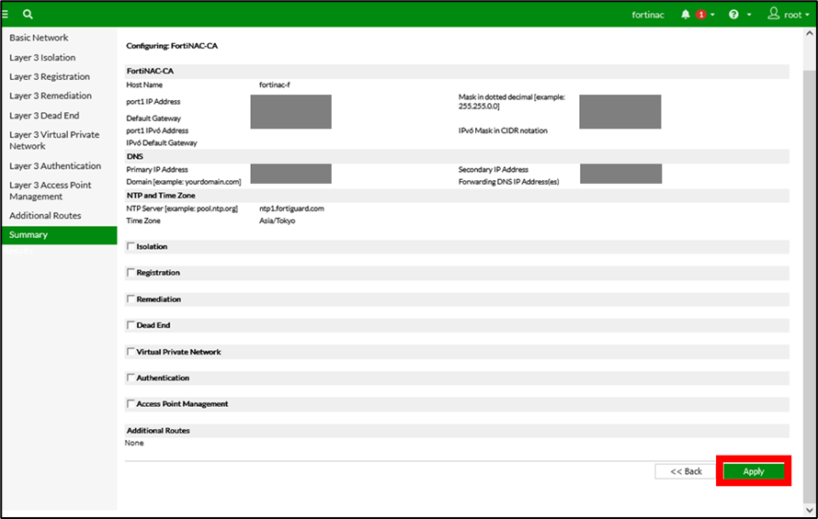Toggle the Registration checkbox
This screenshot has width=818, height=519.
[x=131, y=272]
